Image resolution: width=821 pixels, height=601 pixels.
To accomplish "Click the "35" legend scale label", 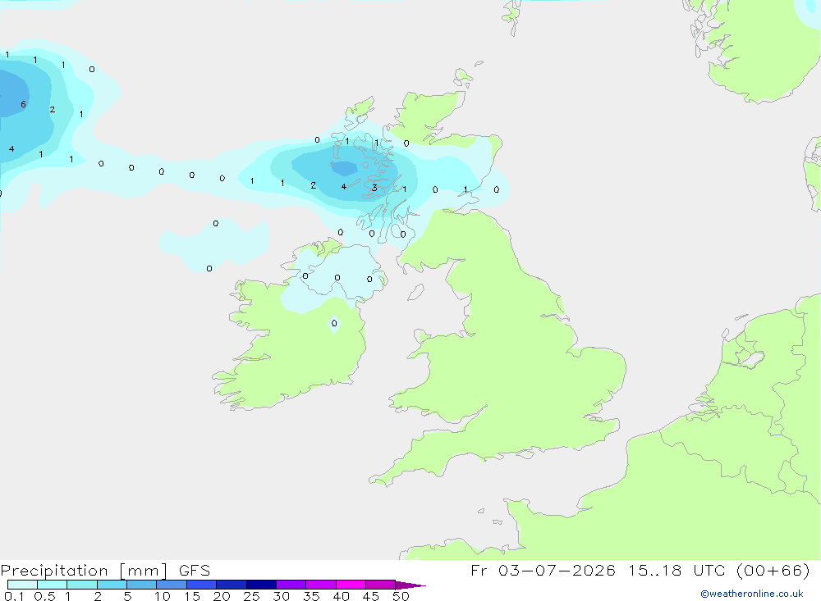I will pyautogui.click(x=311, y=596).
